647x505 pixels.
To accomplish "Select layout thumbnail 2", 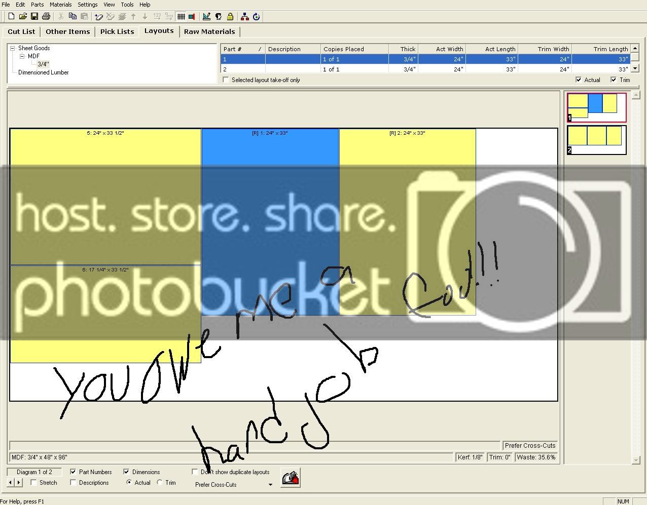I will pos(596,140).
